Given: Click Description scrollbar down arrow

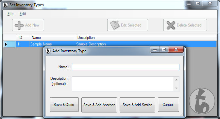Looking at the screenshot, I should [177, 88].
